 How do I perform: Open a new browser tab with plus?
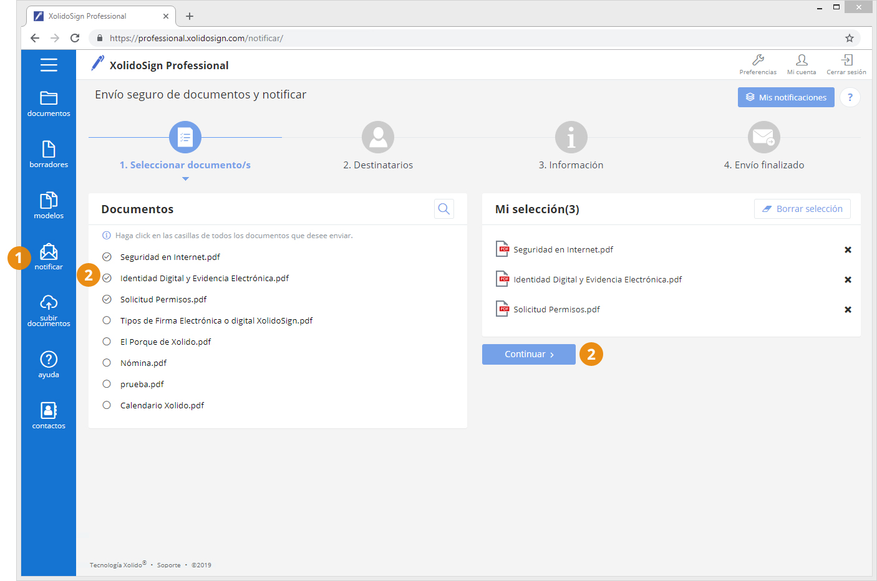(190, 16)
